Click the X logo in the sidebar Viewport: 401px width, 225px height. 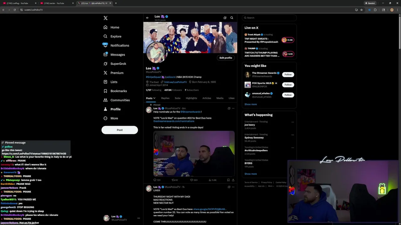pos(106,18)
